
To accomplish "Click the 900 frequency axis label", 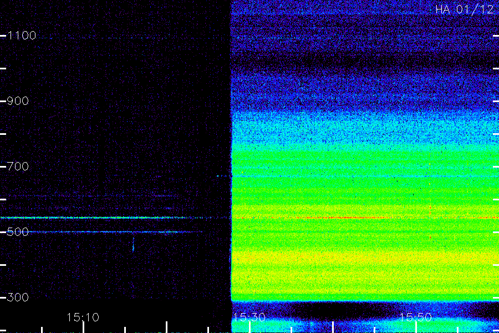I will point(18,100).
